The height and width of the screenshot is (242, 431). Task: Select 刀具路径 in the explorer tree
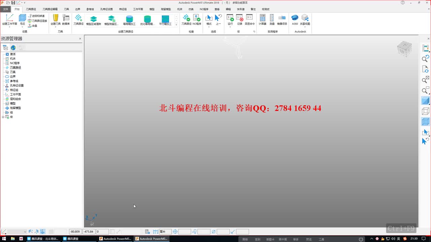pos(15,68)
